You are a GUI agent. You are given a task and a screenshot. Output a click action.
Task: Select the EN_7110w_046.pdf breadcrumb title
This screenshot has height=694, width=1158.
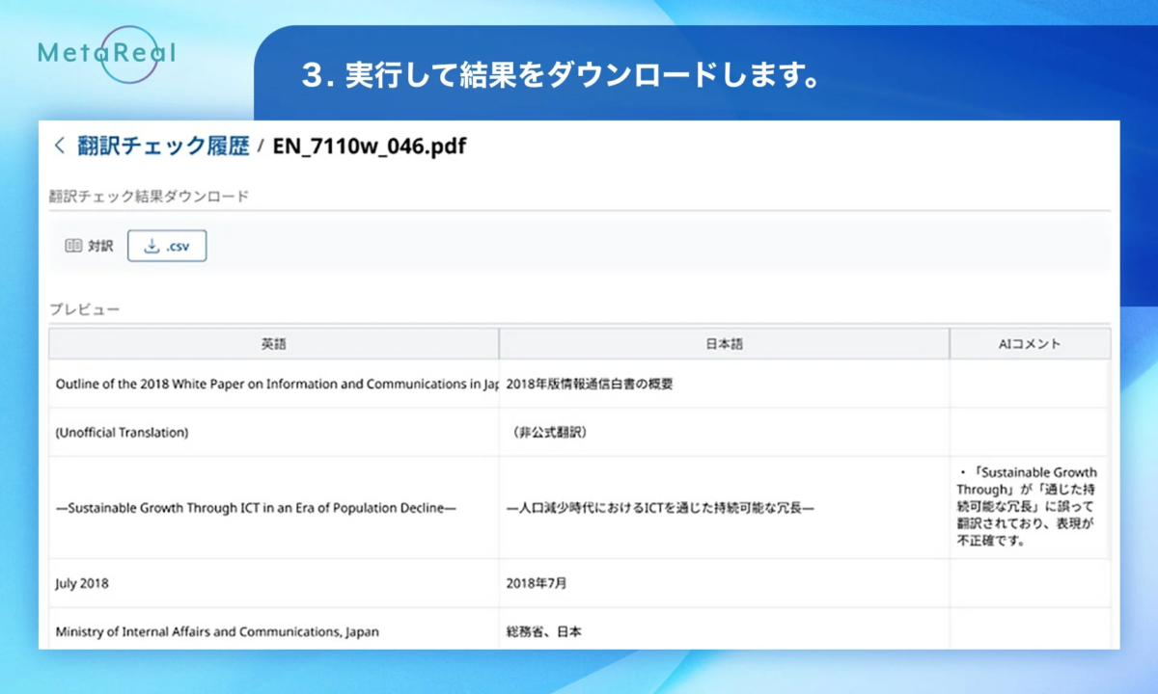[367, 147]
